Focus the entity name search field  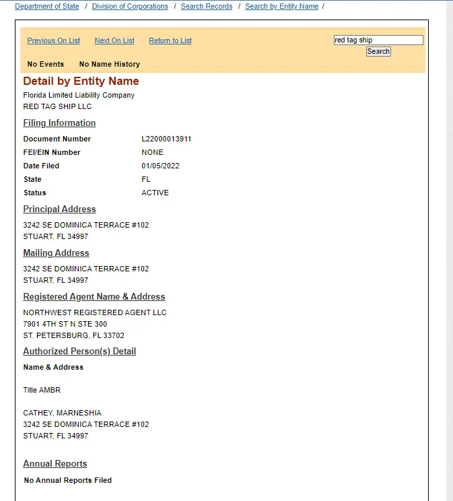coord(378,40)
